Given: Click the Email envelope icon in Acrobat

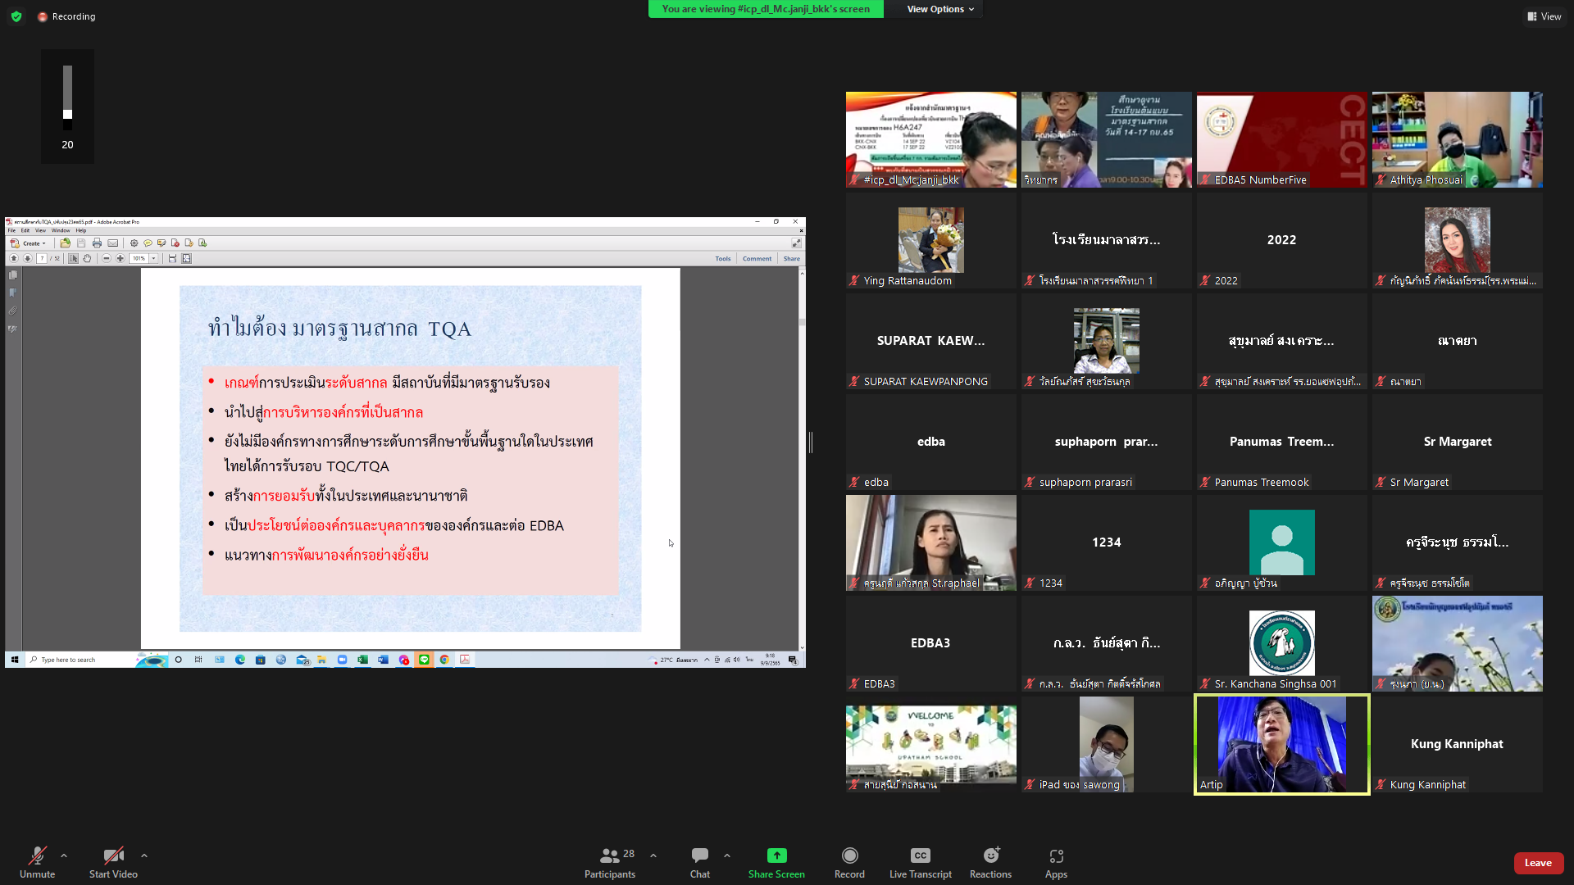Looking at the screenshot, I should pyautogui.click(x=112, y=243).
